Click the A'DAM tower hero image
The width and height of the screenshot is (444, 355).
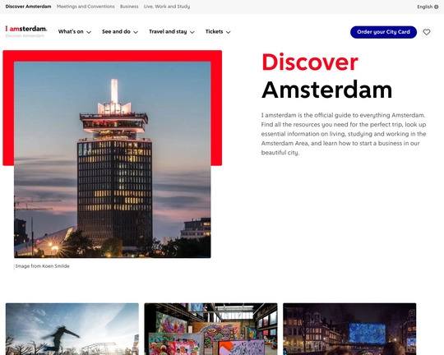(113, 159)
